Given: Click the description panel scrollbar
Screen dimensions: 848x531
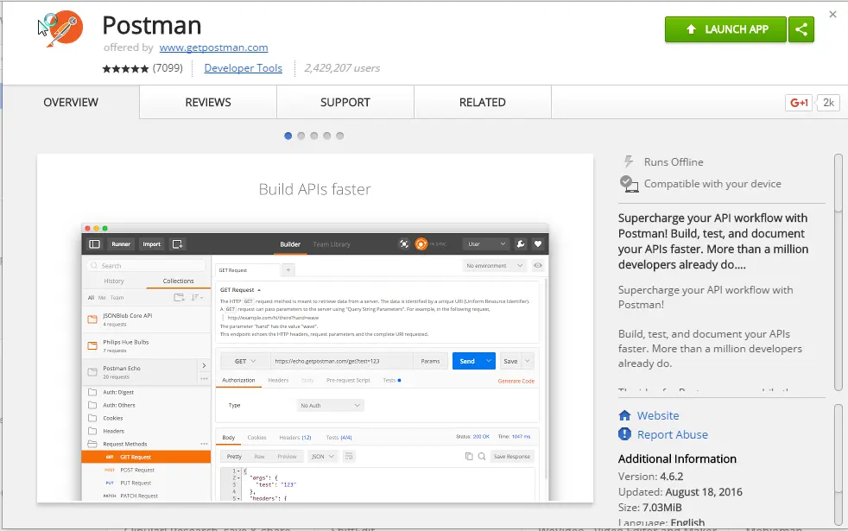Looking at the screenshot, I should [839, 272].
